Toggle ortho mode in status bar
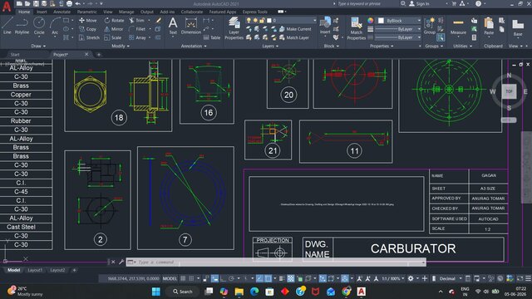The image size is (532, 299). (224, 279)
